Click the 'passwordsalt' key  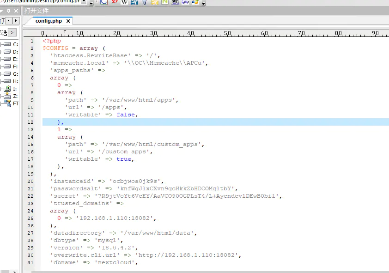[x=76, y=188]
